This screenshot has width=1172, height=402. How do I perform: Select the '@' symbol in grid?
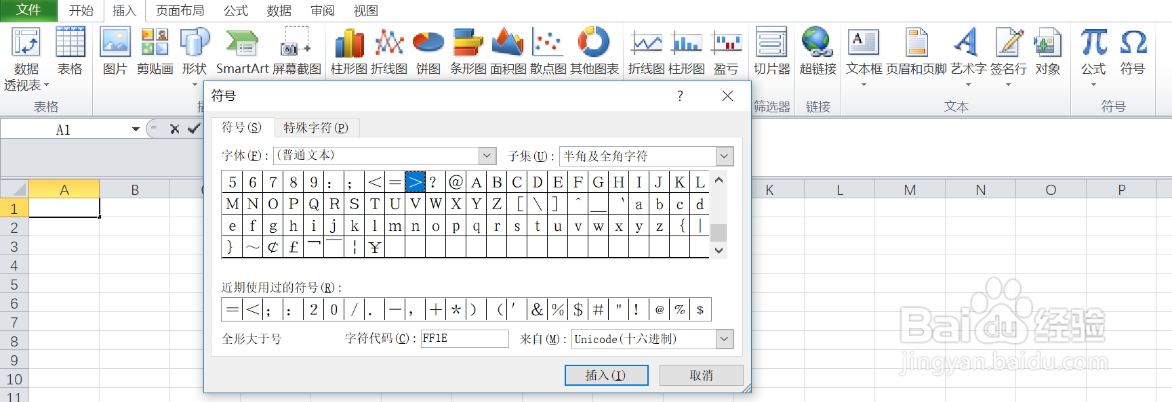coord(456,181)
